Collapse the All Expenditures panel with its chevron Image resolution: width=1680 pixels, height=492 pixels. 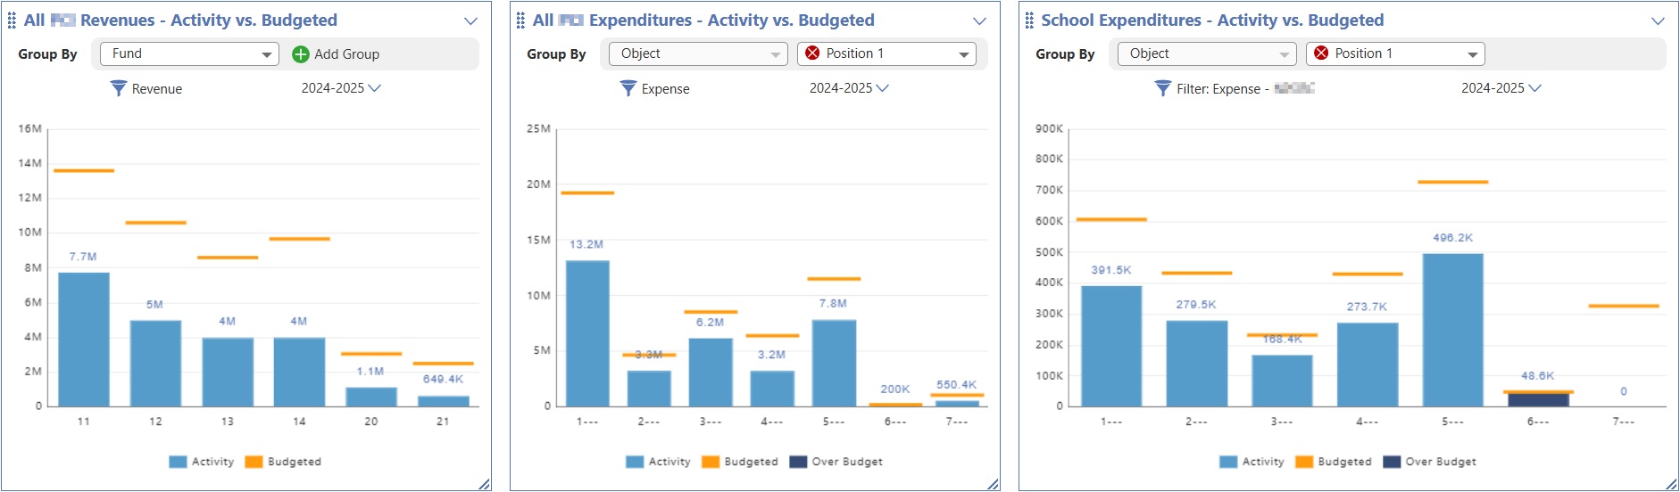(x=979, y=21)
